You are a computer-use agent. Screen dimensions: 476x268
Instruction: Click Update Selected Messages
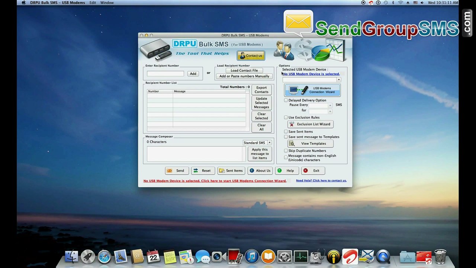click(x=261, y=103)
